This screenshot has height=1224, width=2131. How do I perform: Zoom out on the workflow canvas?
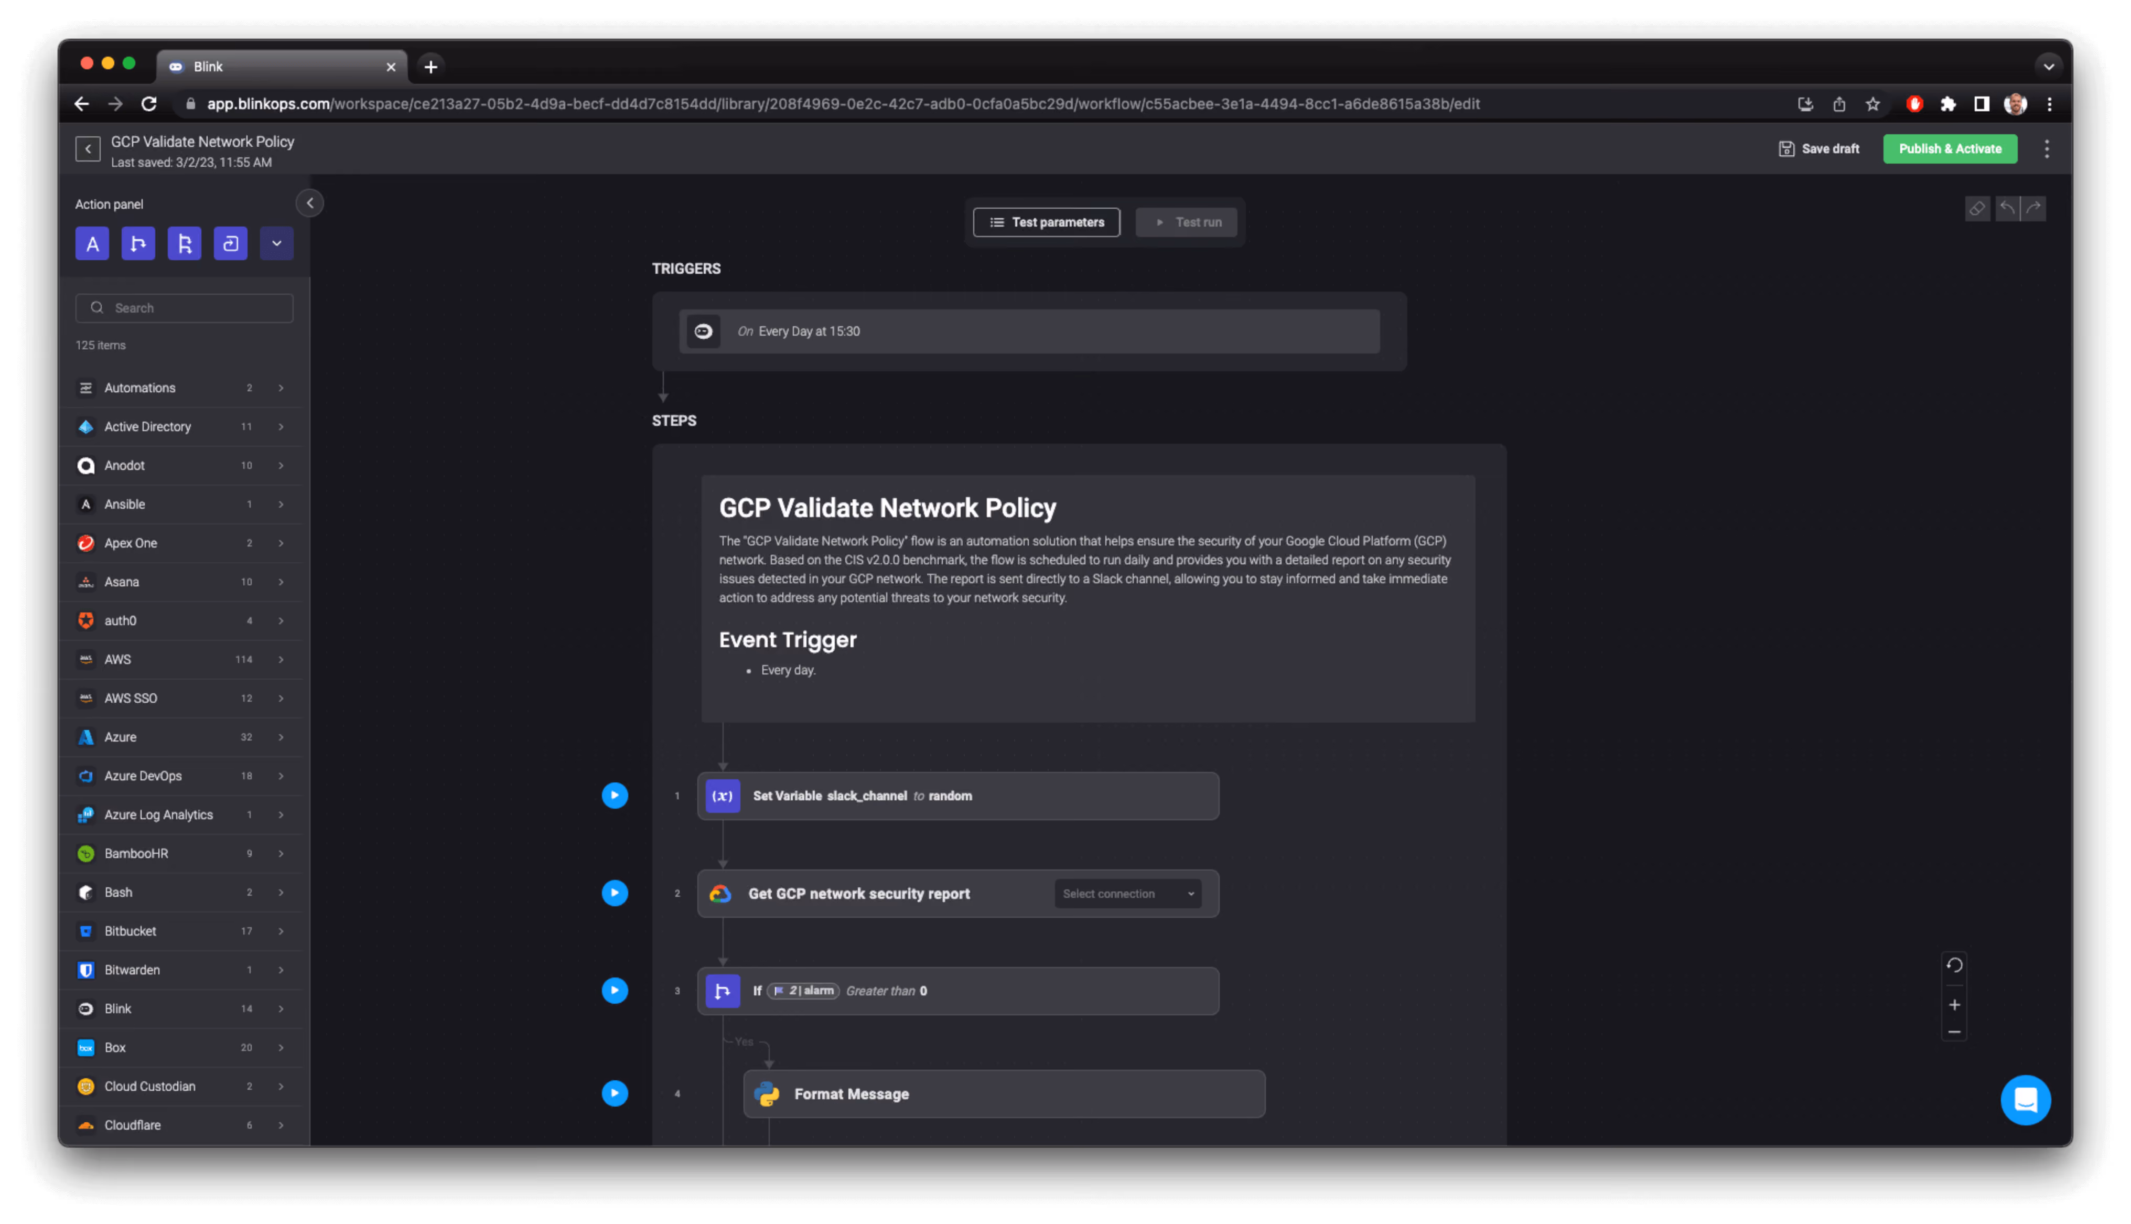click(1955, 1033)
